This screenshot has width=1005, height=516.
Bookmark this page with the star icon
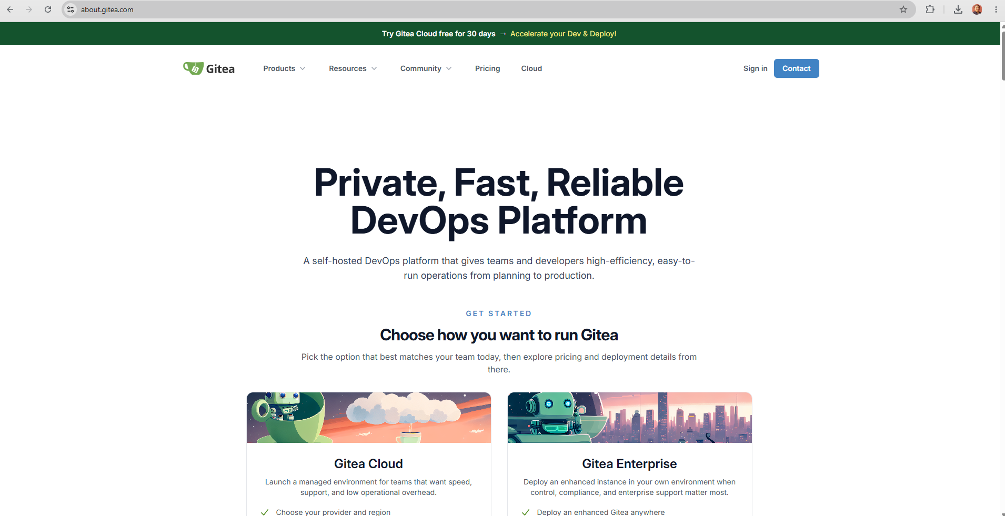(x=903, y=9)
